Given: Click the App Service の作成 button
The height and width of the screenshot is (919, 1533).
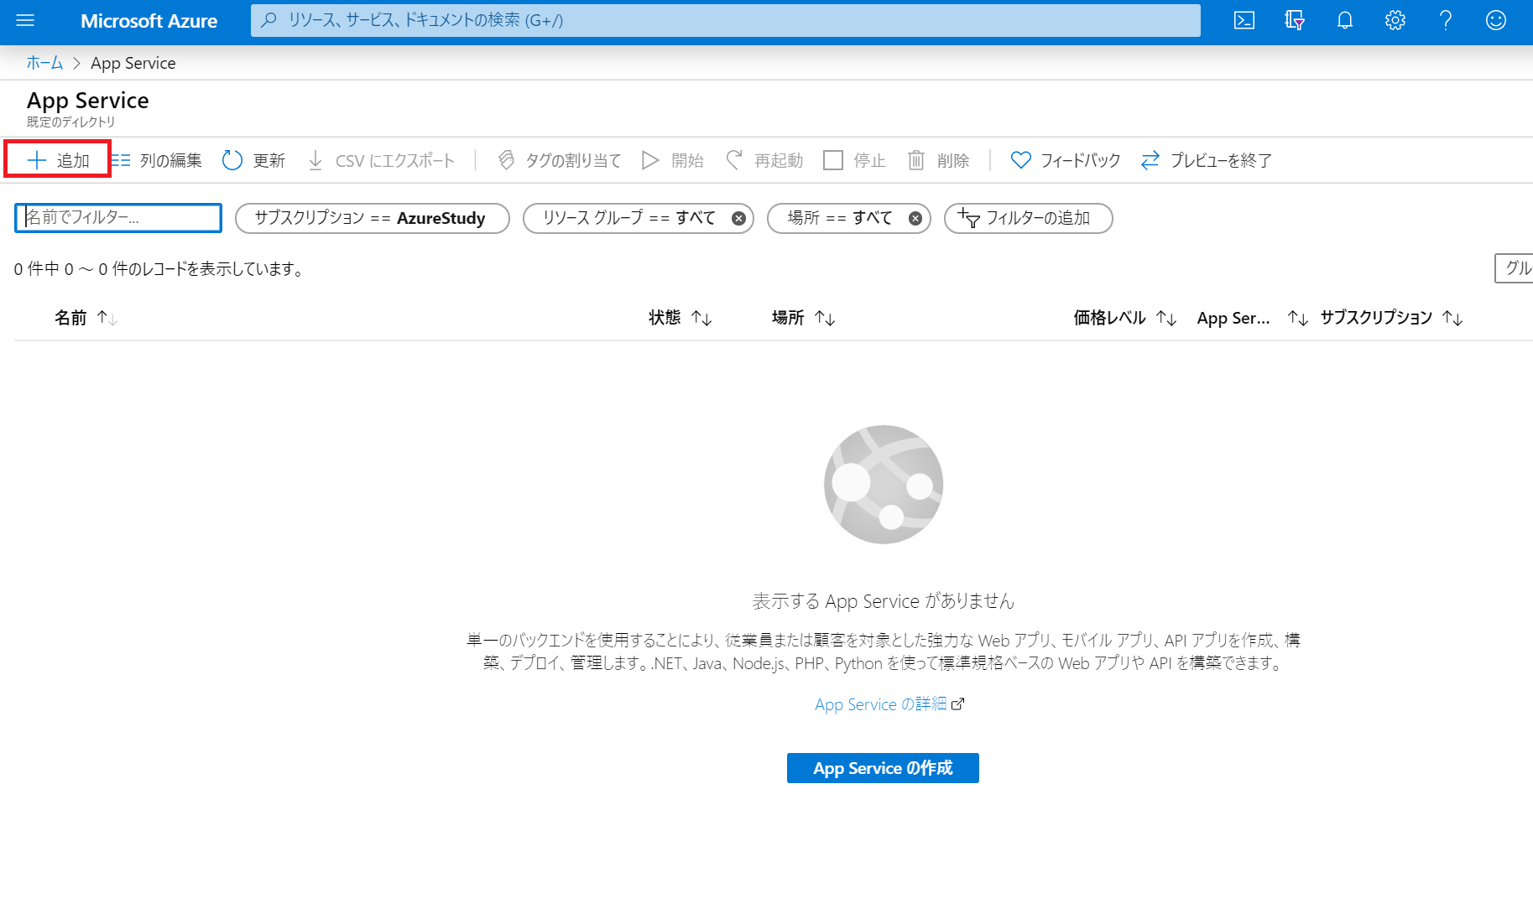Looking at the screenshot, I should point(883,768).
